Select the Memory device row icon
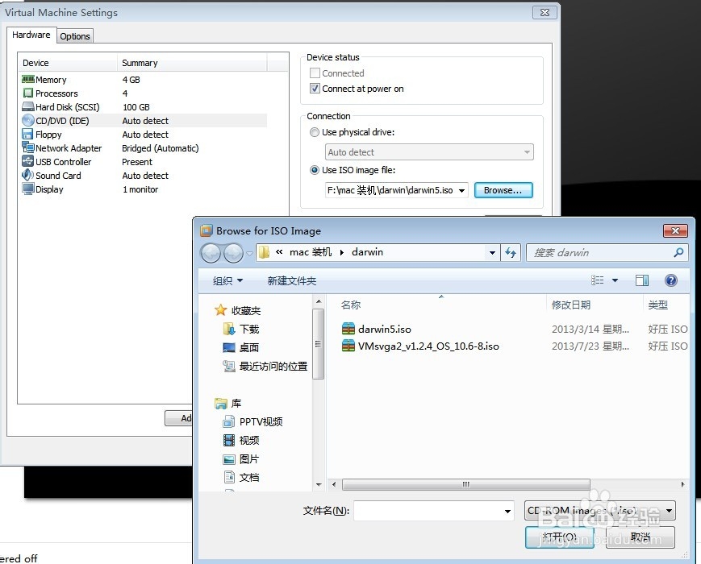 [x=27, y=80]
